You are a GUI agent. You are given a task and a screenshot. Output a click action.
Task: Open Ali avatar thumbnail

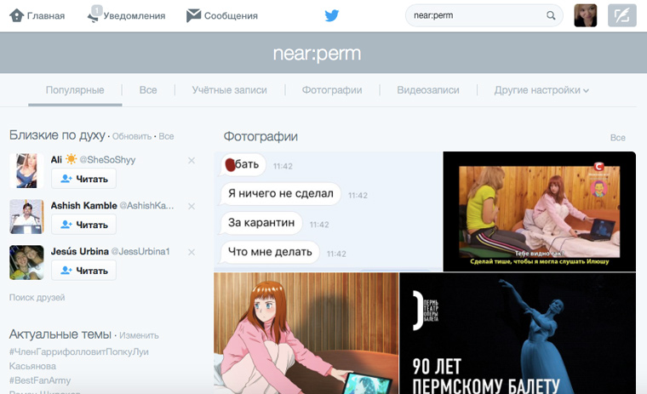click(26, 170)
